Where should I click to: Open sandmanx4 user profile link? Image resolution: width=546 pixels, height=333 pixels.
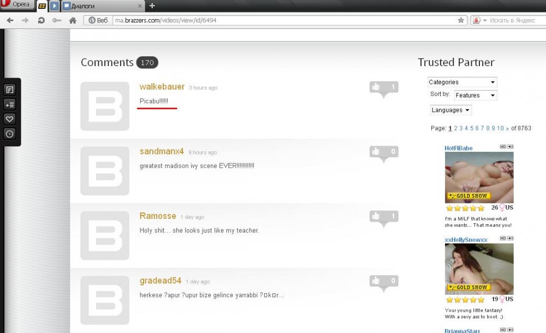pyautogui.click(x=162, y=151)
